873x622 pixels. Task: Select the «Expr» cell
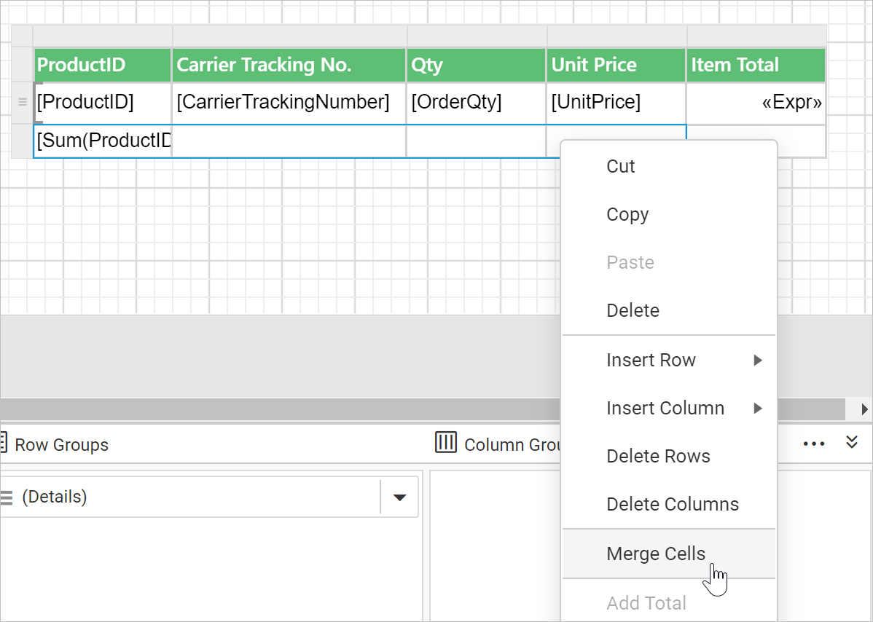coord(756,103)
